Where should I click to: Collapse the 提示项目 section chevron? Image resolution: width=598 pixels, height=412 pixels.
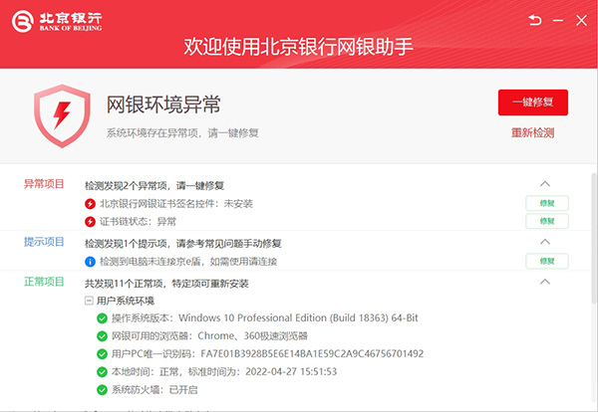pyautogui.click(x=545, y=242)
